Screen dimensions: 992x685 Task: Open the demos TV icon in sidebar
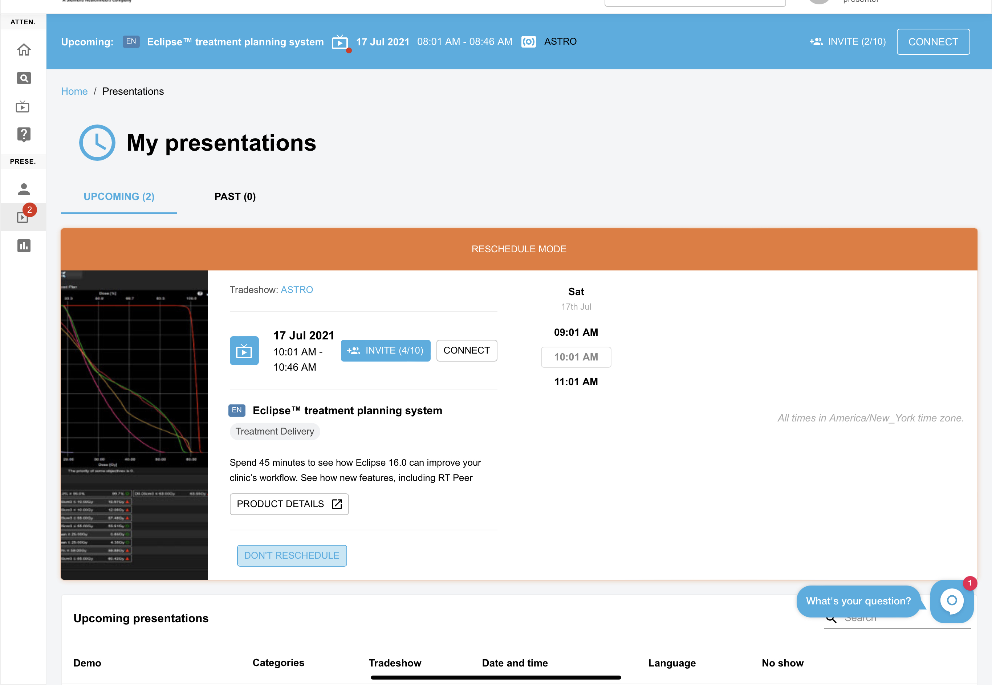tap(23, 106)
